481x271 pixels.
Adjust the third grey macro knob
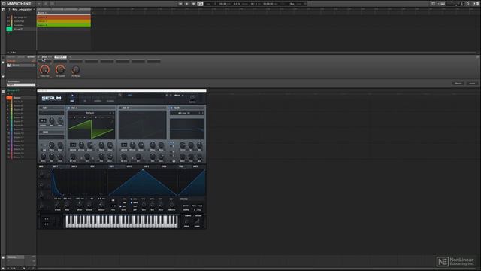click(x=76, y=70)
